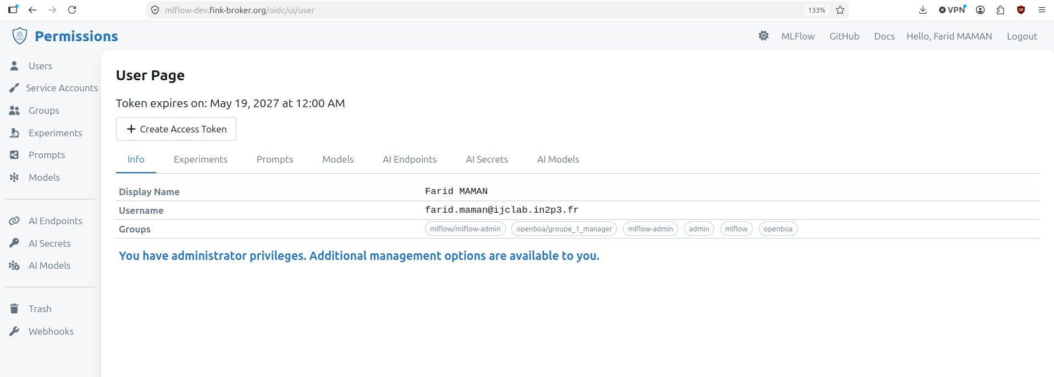This screenshot has height=377, width=1054.
Task: Click the AI Secrets key icon
Action: 14,243
